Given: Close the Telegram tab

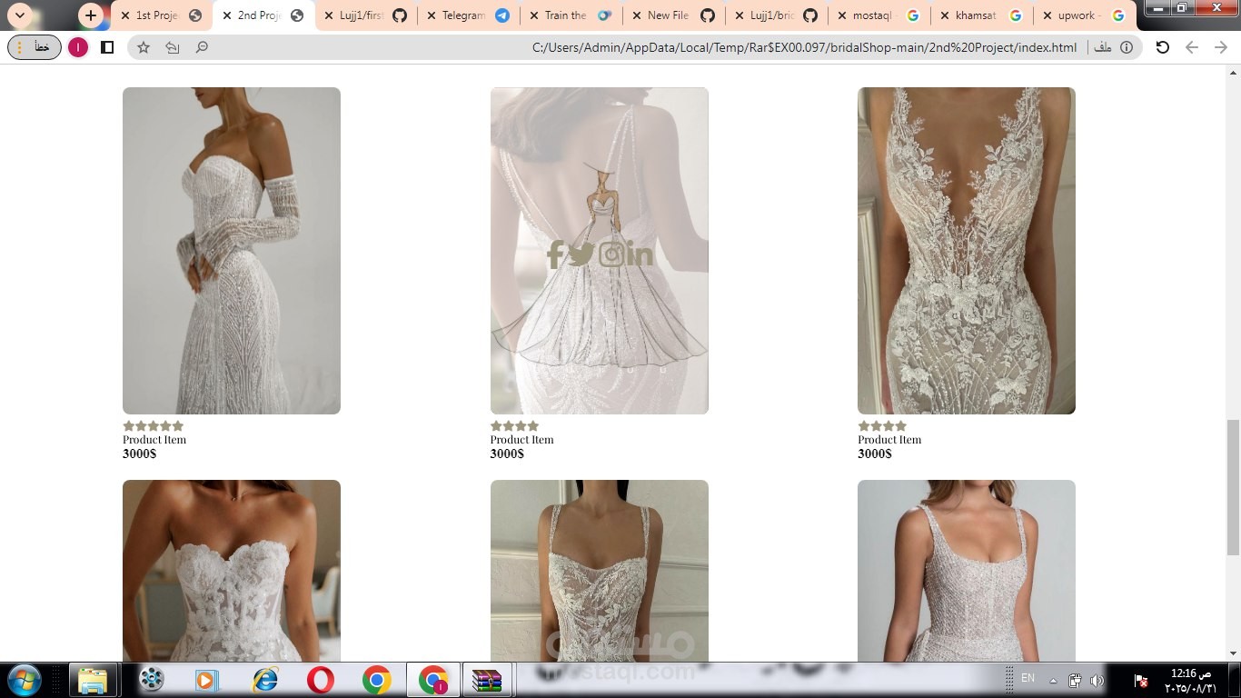Looking at the screenshot, I should tap(432, 15).
